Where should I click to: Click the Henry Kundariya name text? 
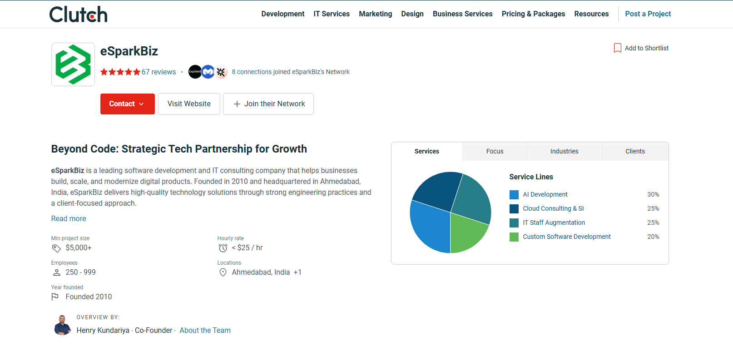point(103,331)
